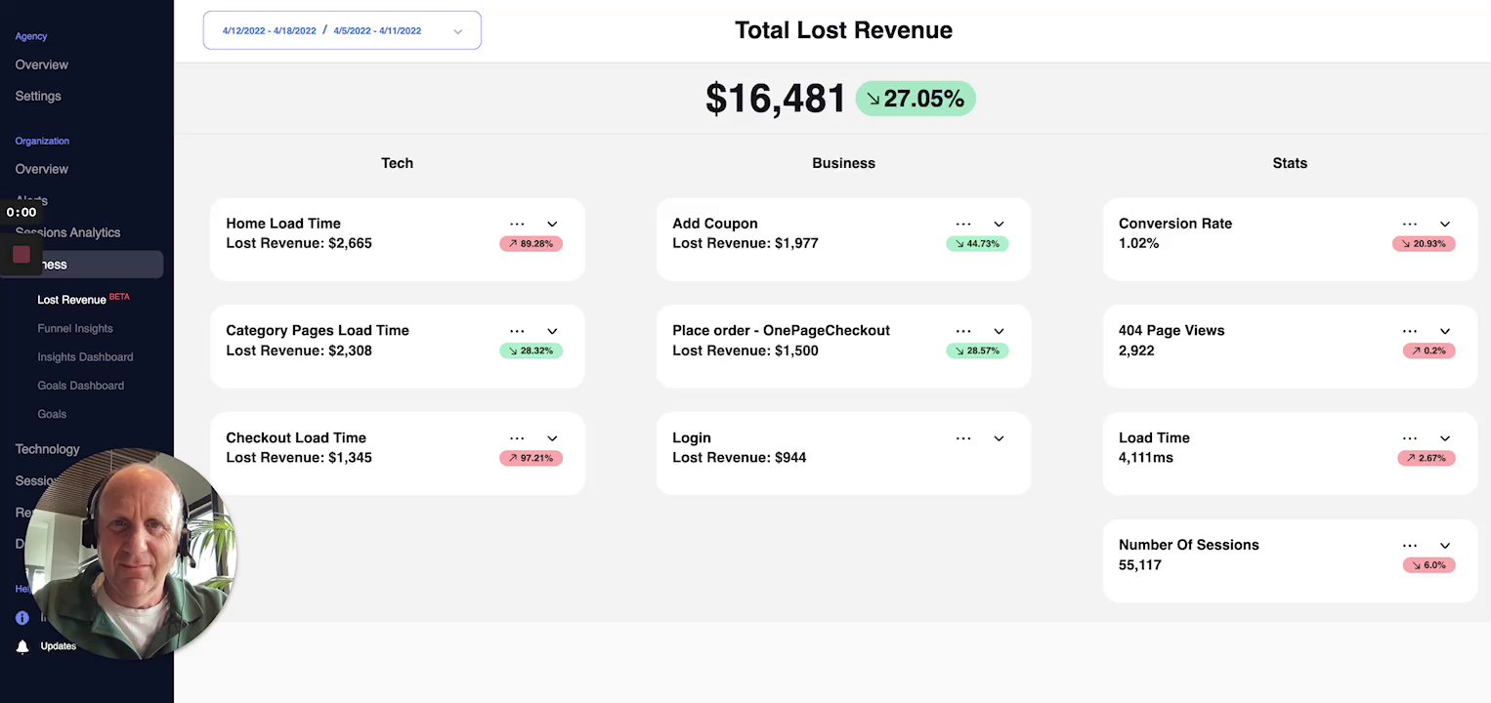Expand the Category Pages Load Time card
The width and height of the screenshot is (1491, 703).
pos(552,331)
